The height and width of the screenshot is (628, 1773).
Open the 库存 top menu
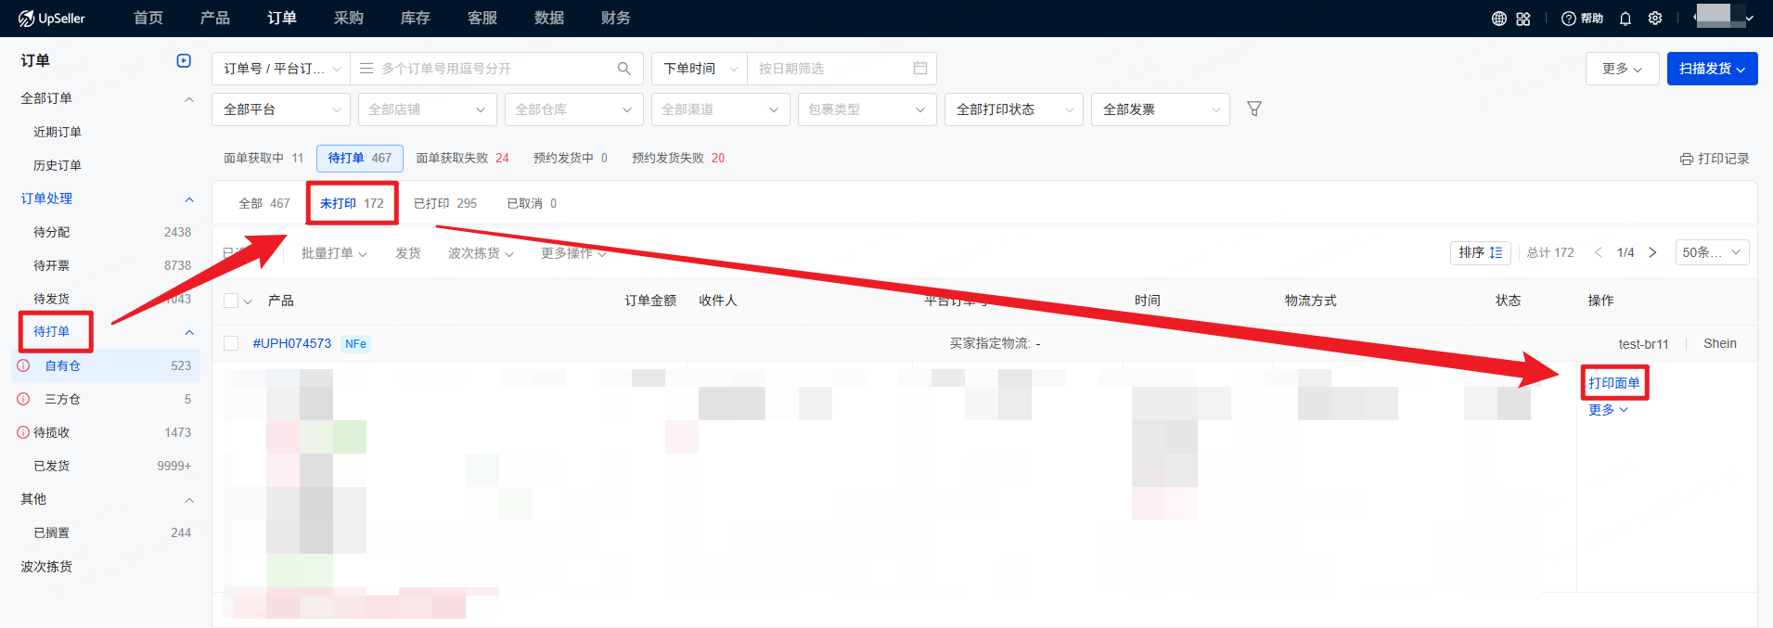click(415, 19)
